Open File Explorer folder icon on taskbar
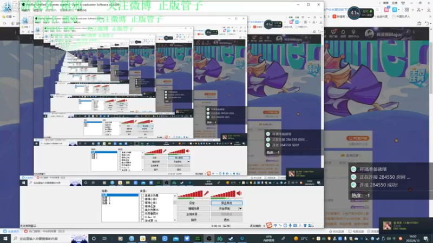The height and width of the screenshot is (243, 433). coord(154,239)
